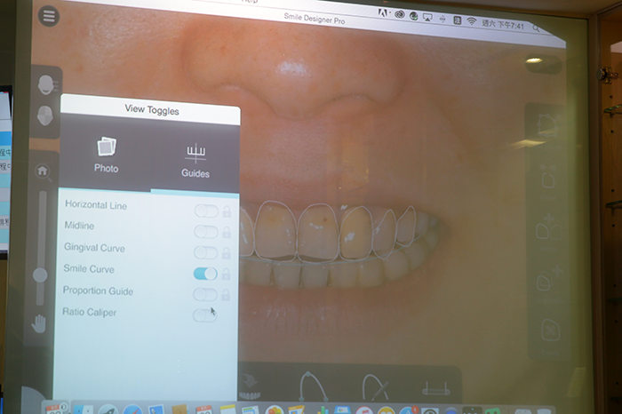Lock the Midline guide
This screenshot has width=622, height=414.
click(227, 232)
